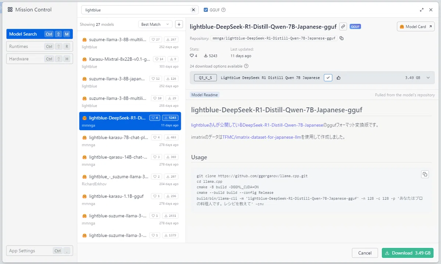This screenshot has width=441, height=264.
Task: Select suzume-llama-3-8B-multili model with 267 downloads
Action: click(130, 43)
